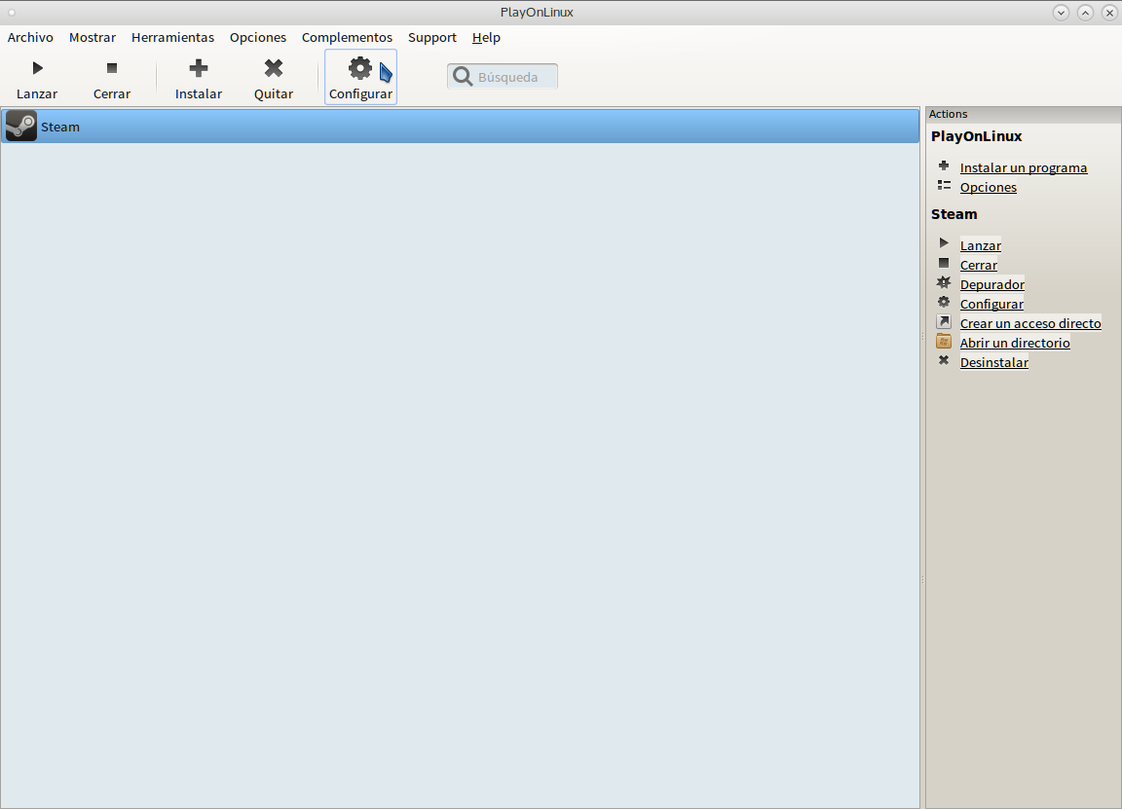The image size is (1122, 809).
Task: Click list icon beside Opciones in Actions panel
Action: click(944, 185)
